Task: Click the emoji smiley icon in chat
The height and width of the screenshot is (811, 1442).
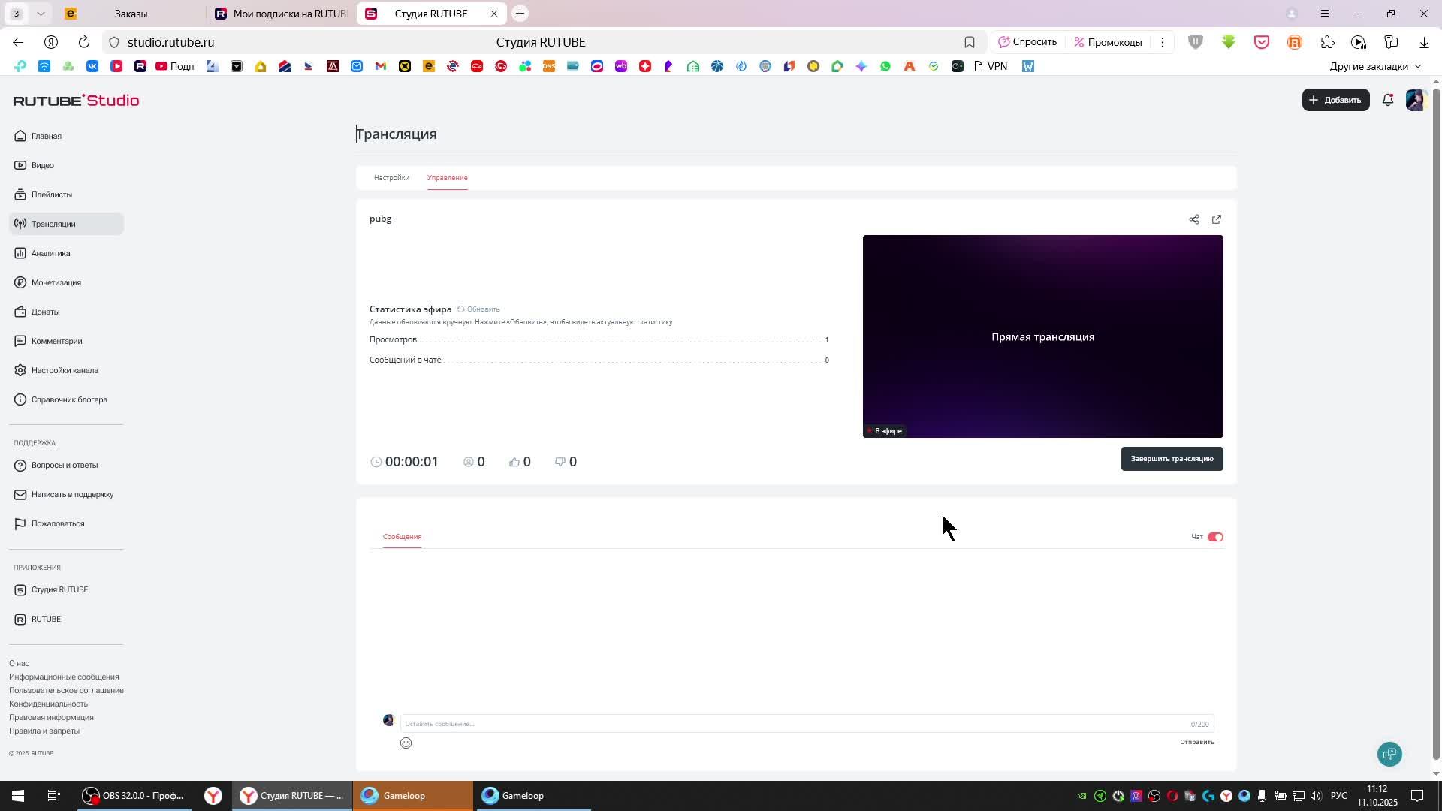Action: [406, 743]
